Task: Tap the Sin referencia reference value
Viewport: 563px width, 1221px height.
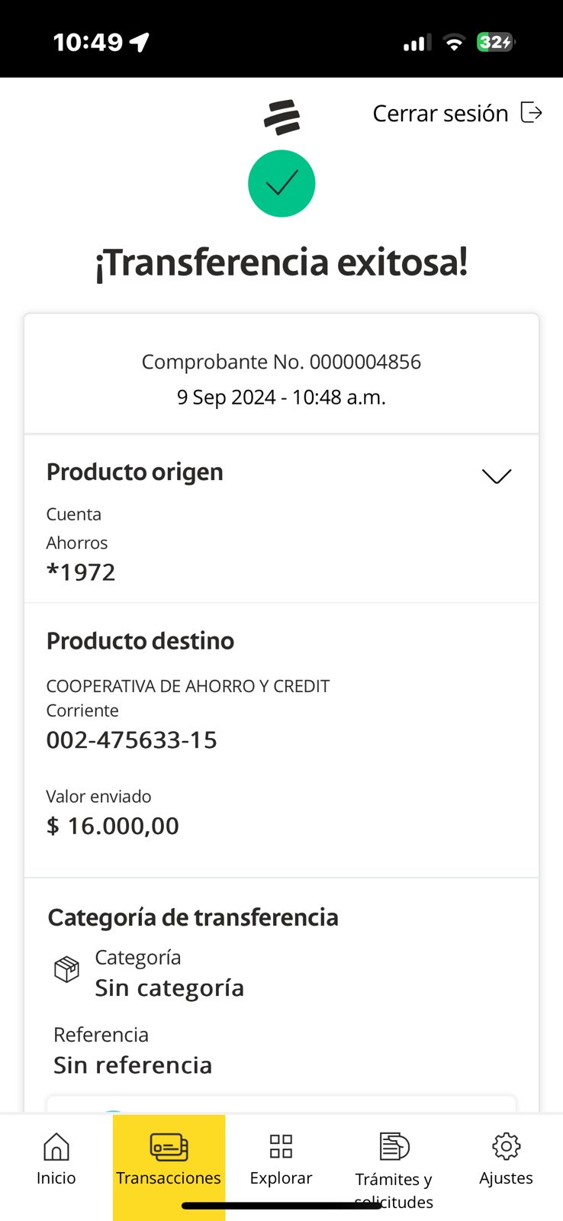Action: point(133,1065)
